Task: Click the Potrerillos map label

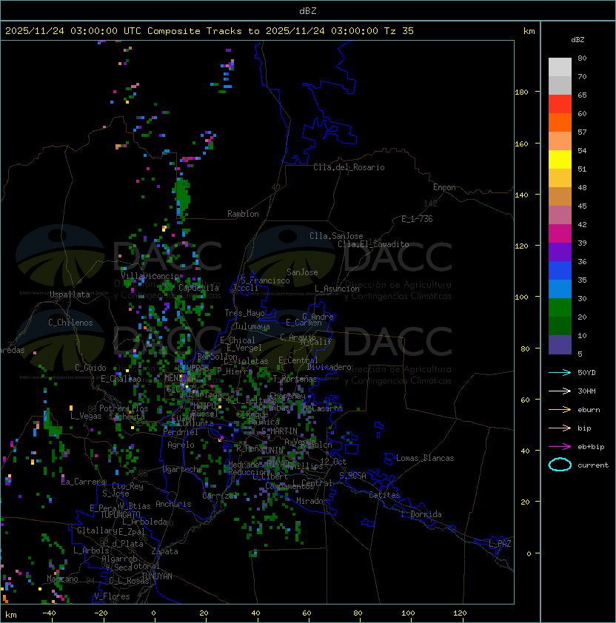Action: [124, 408]
